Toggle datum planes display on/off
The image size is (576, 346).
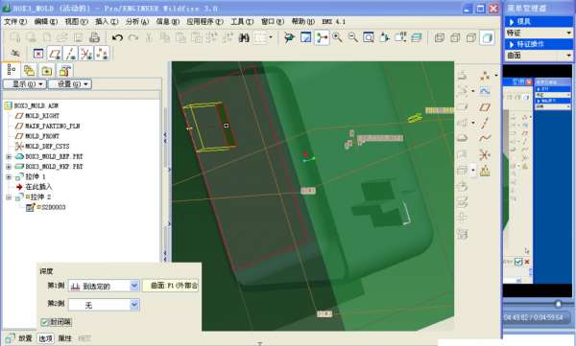(x=55, y=54)
